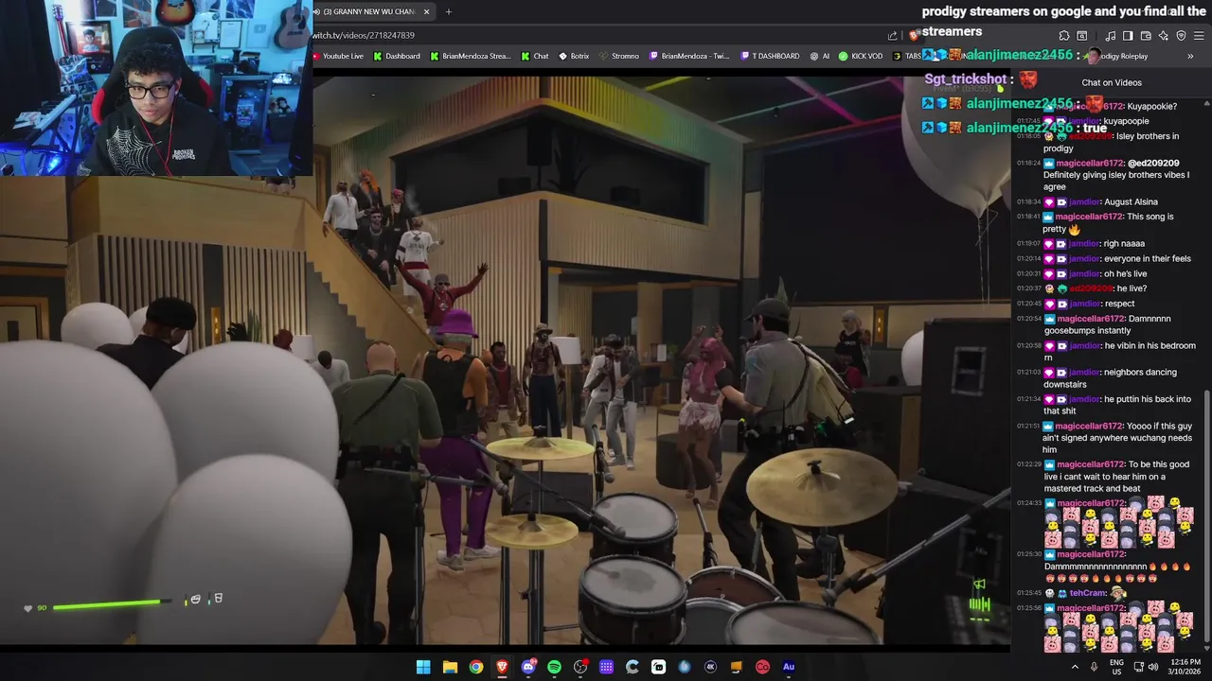This screenshot has height=681, width=1212.
Task: Open purple grid app in taskbar
Action: click(606, 667)
